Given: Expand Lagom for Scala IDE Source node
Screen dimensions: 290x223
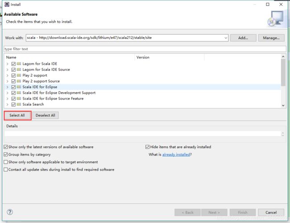Looking at the screenshot, I should tap(8, 70).
